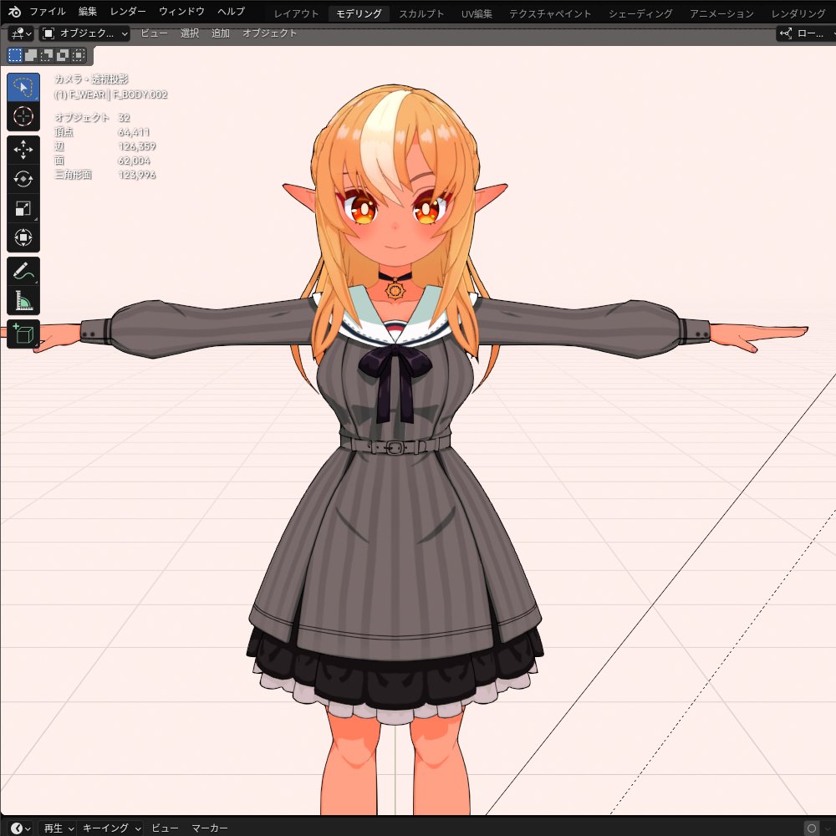Open the viewport 追加 menu
Image resolution: width=836 pixels, height=836 pixels.
pos(220,33)
